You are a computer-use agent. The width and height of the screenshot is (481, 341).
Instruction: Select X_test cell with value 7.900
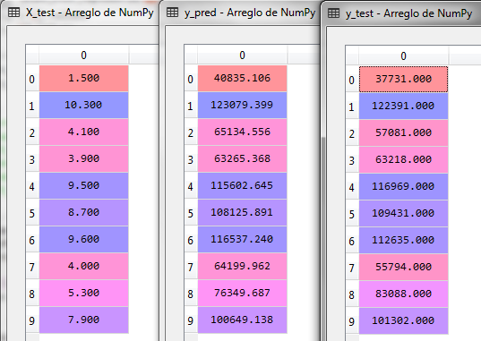[x=83, y=320]
